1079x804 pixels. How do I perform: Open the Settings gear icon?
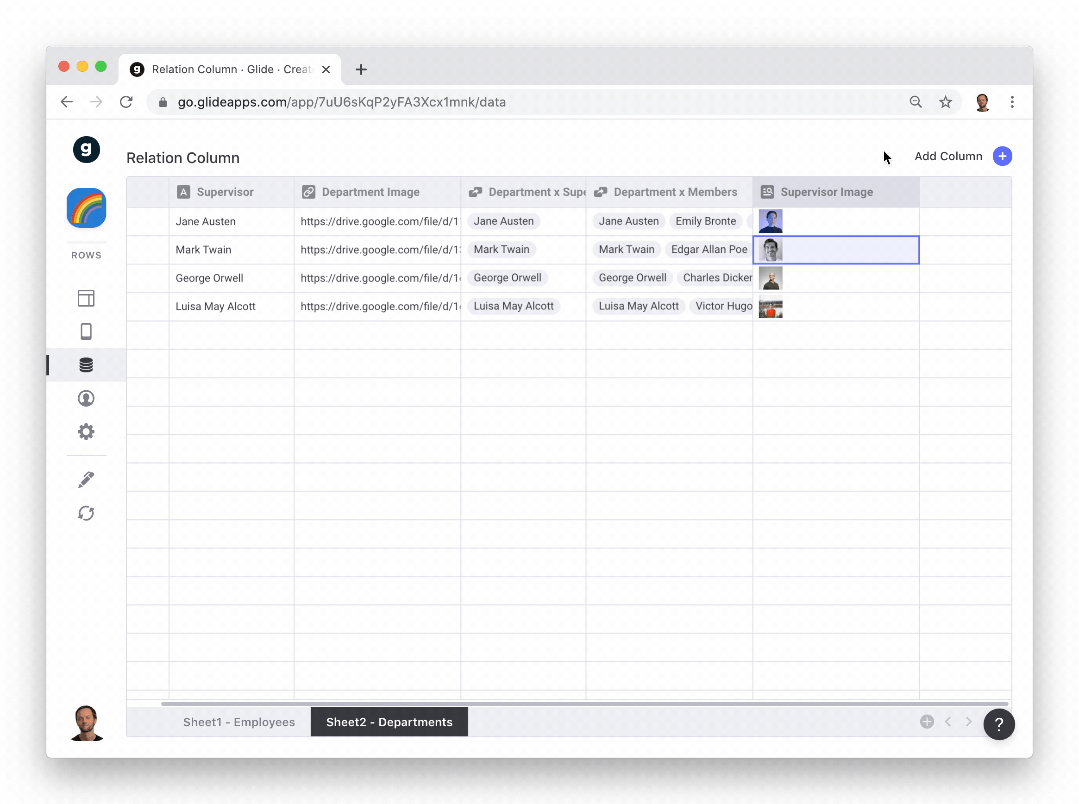tap(86, 432)
